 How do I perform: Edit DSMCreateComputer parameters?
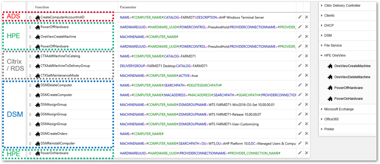(x=300, y=95)
